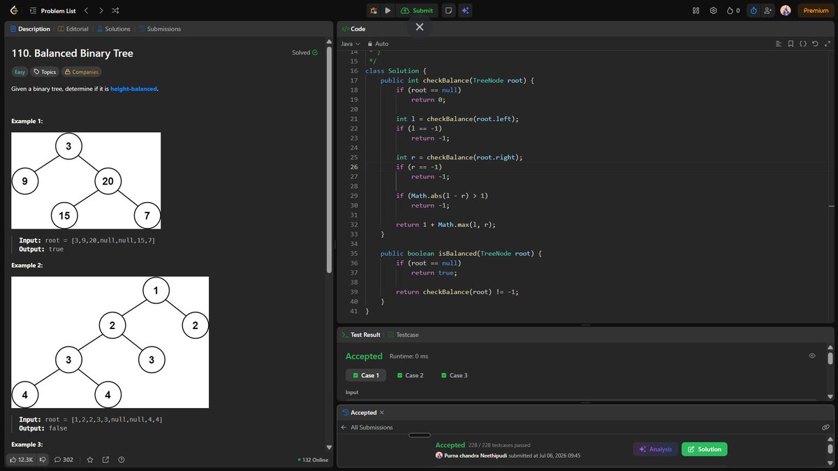
Task: Click the LeetCode logo icon
Action: (13, 10)
